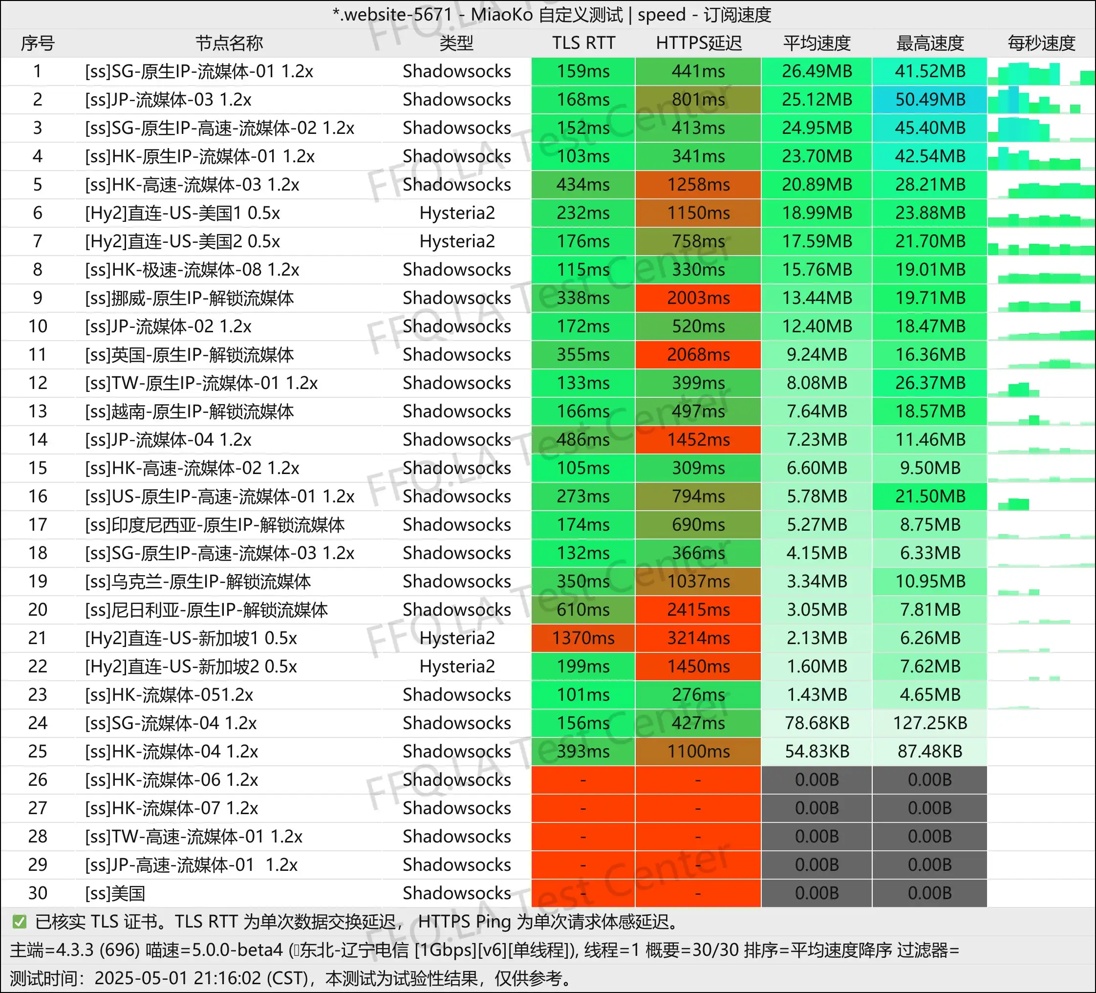Click Hysteria2 type in row 6
Image resolution: width=1096 pixels, height=993 pixels.
click(457, 213)
